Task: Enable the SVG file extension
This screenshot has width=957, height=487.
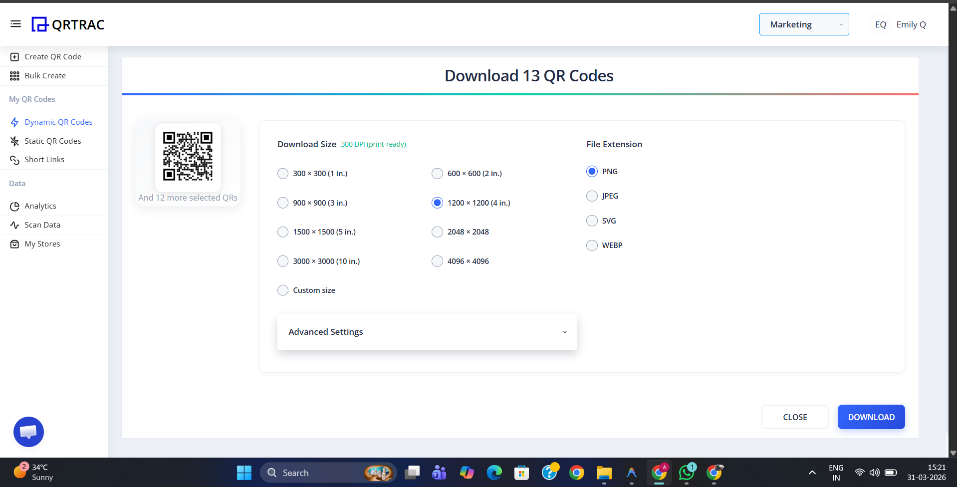Action: (592, 221)
